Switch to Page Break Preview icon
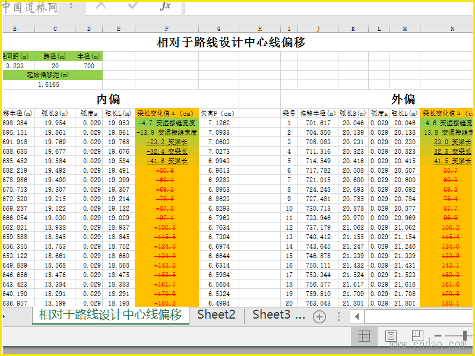 (x=417, y=336)
